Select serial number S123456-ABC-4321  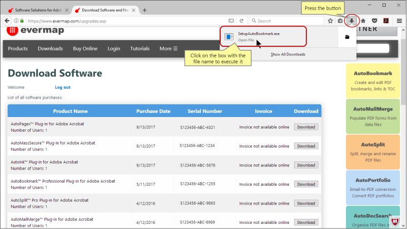coord(197,127)
